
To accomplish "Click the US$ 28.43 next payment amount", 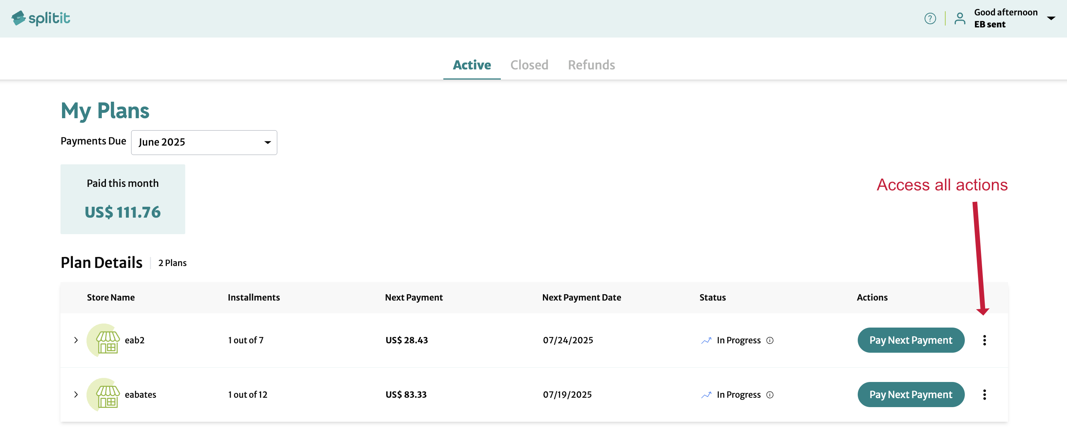I will (407, 340).
